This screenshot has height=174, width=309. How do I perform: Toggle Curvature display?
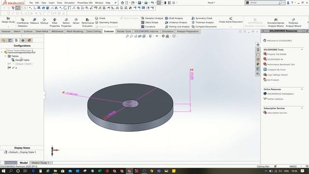click(148, 27)
